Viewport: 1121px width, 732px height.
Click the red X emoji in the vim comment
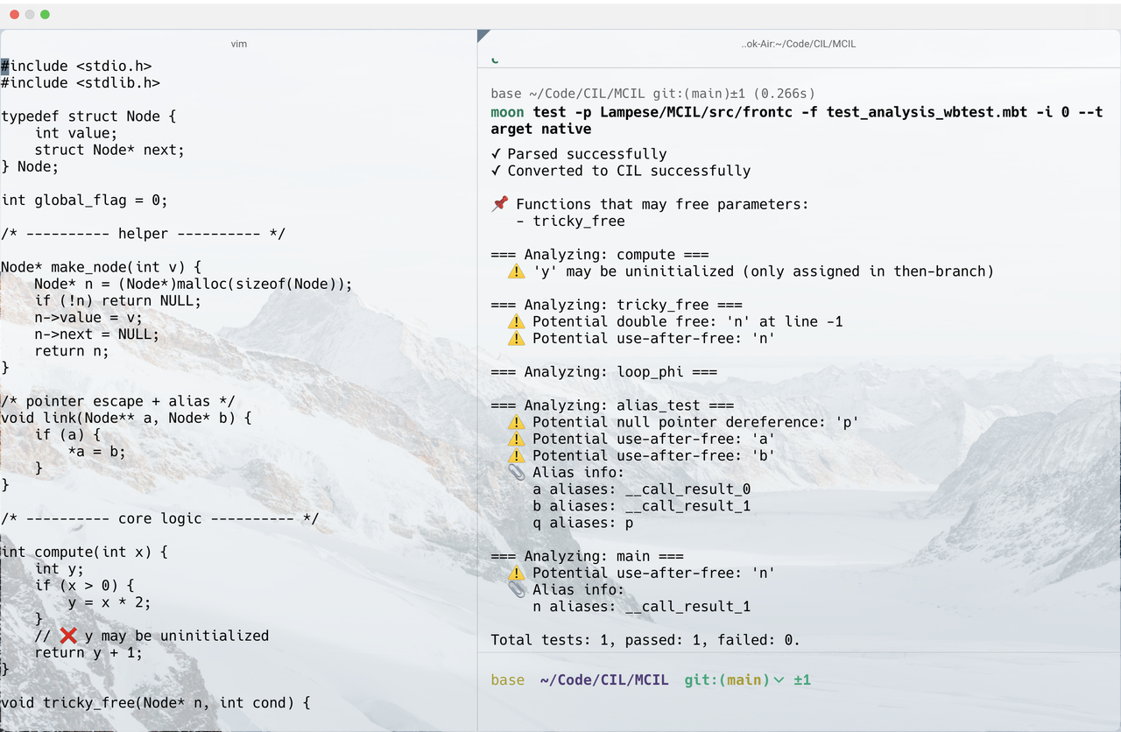(67, 636)
